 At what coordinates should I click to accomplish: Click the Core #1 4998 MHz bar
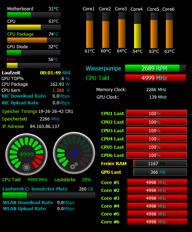point(157,182)
